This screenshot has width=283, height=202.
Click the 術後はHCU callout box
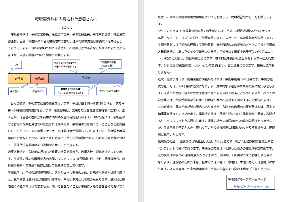coord(38,91)
